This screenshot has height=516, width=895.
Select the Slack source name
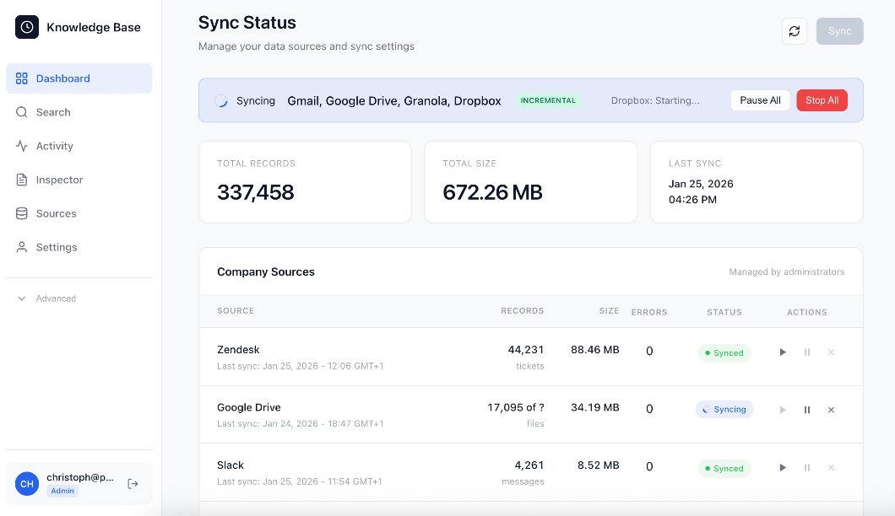[x=230, y=465]
